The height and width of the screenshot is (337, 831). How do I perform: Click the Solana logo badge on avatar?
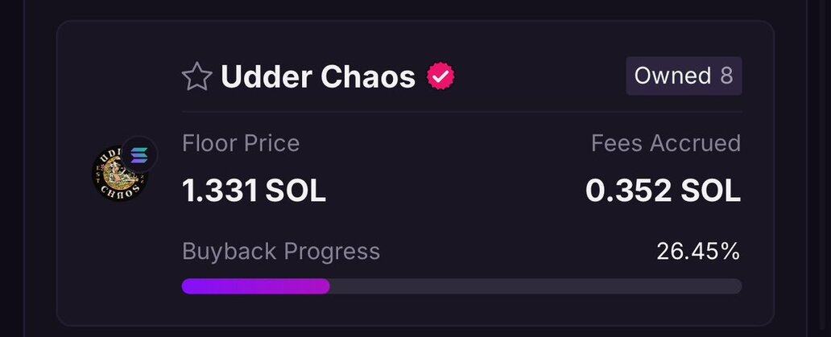point(139,155)
